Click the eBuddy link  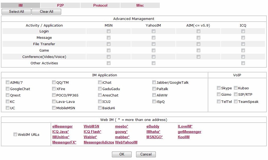click(x=153, y=126)
